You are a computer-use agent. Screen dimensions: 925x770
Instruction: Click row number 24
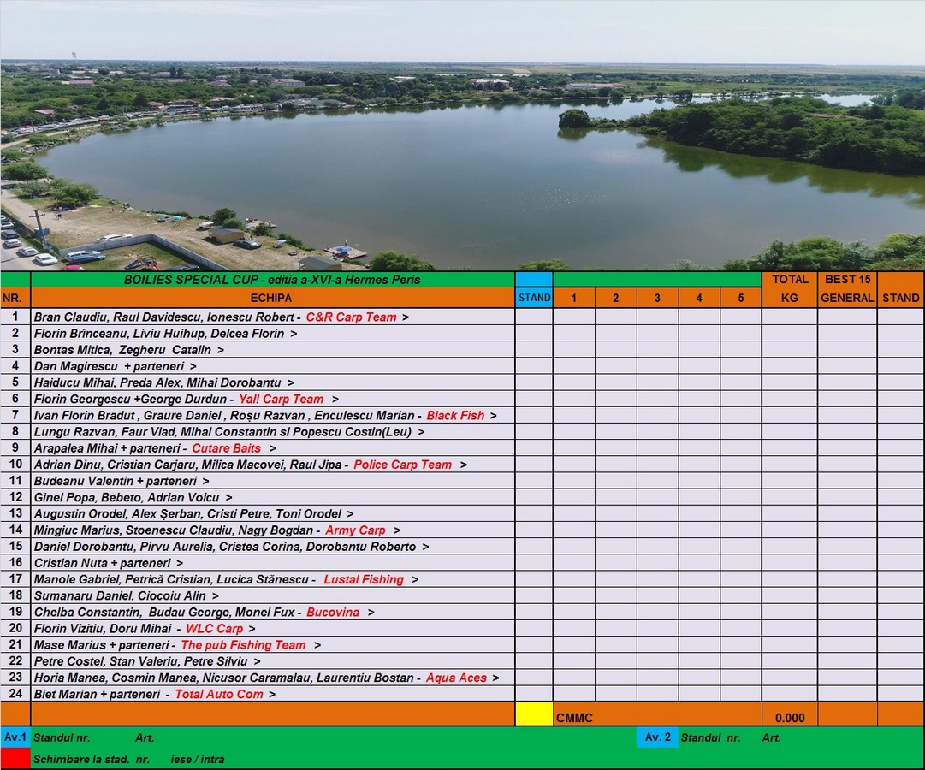click(15, 694)
